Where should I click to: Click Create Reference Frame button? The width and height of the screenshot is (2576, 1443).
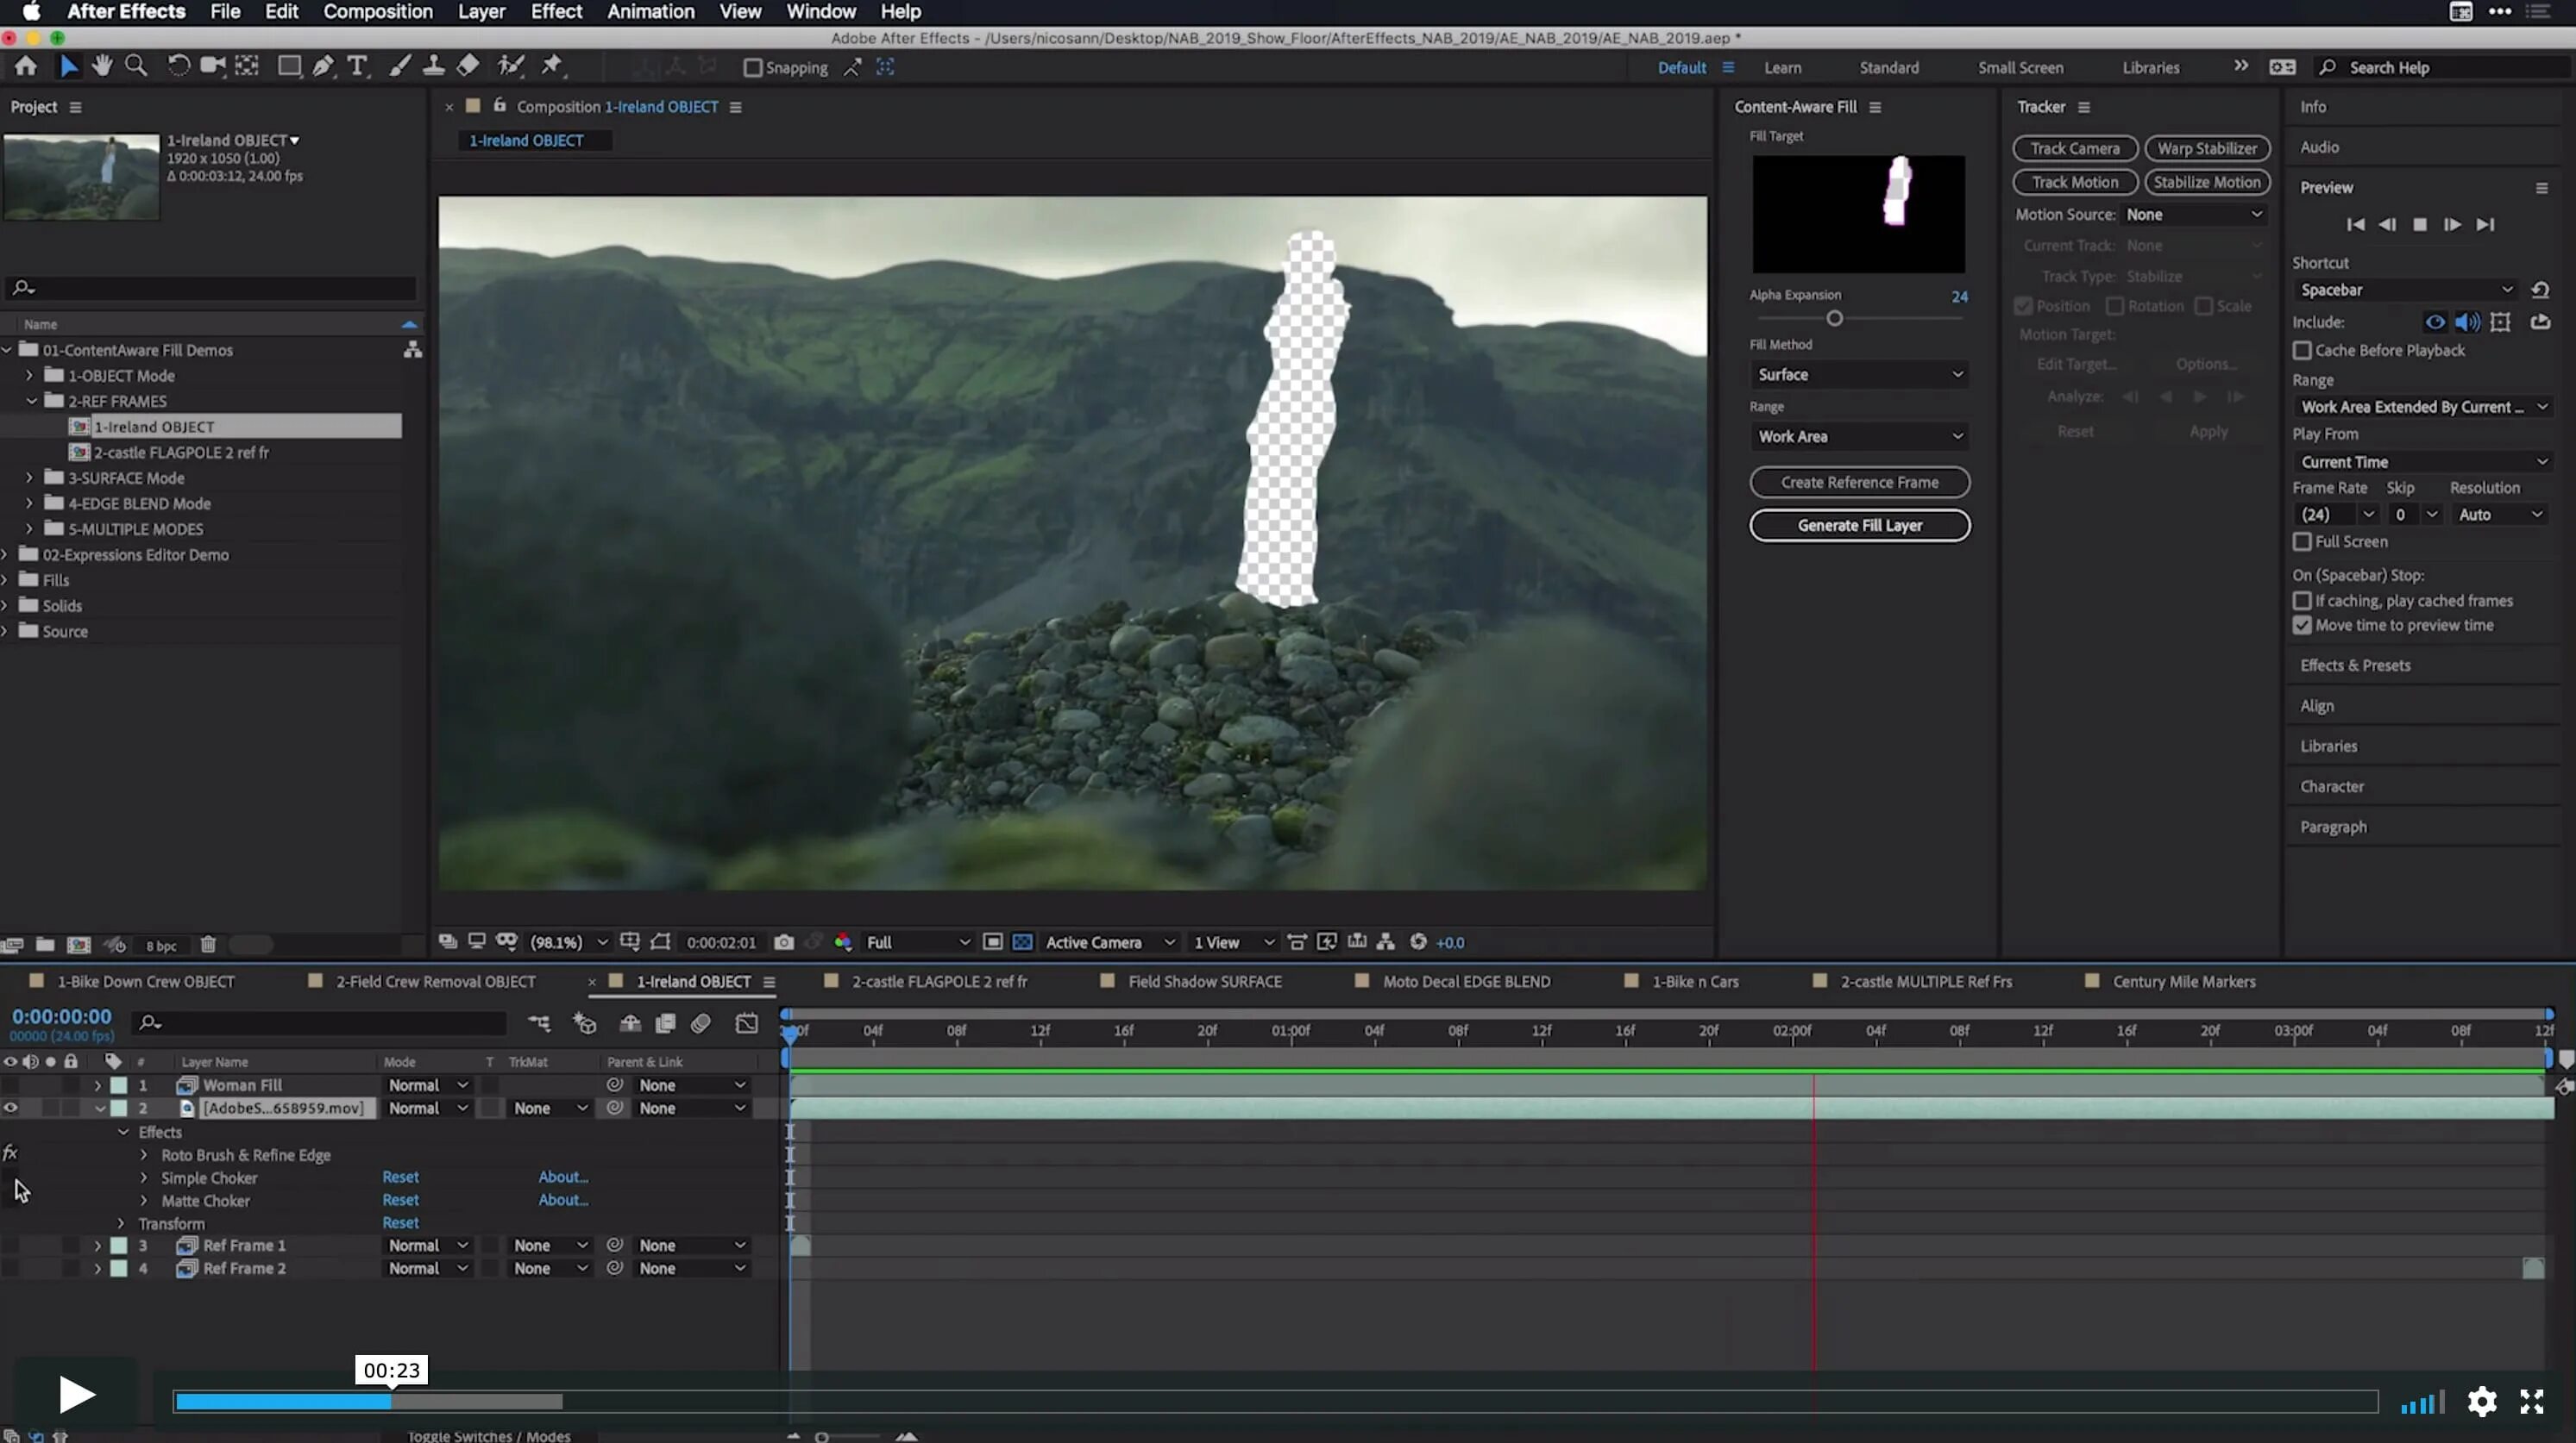pos(1861,481)
